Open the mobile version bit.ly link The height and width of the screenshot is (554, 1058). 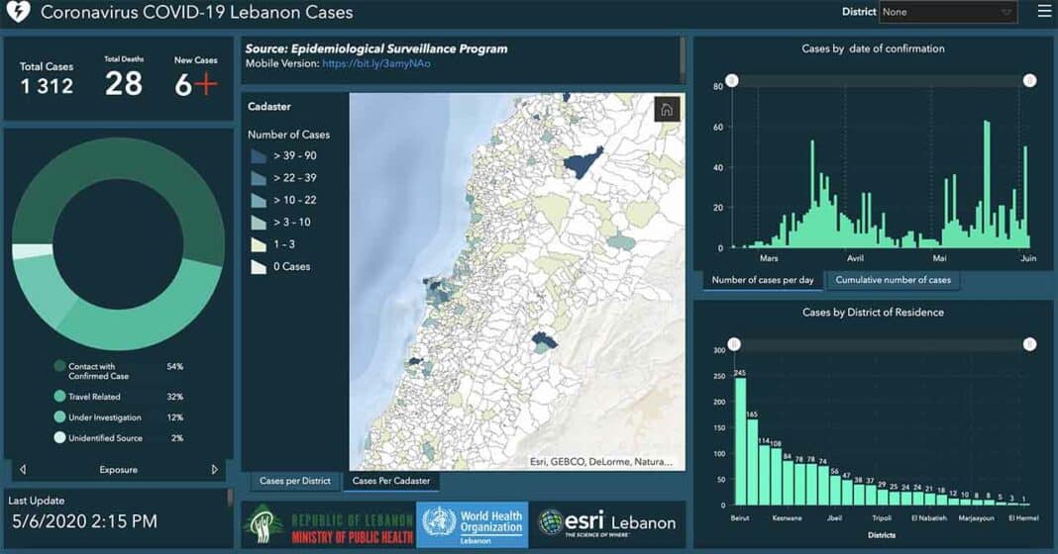(x=376, y=63)
